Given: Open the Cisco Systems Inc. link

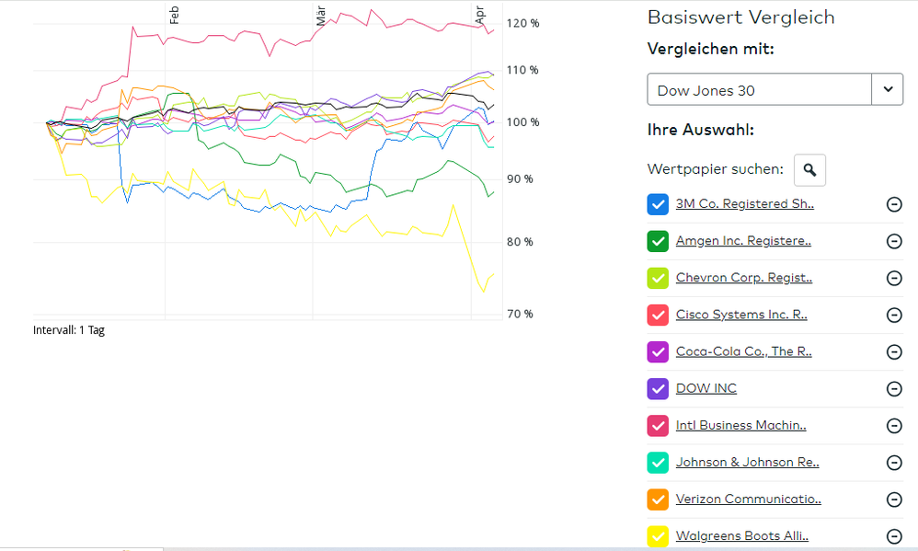Looking at the screenshot, I should coord(740,315).
